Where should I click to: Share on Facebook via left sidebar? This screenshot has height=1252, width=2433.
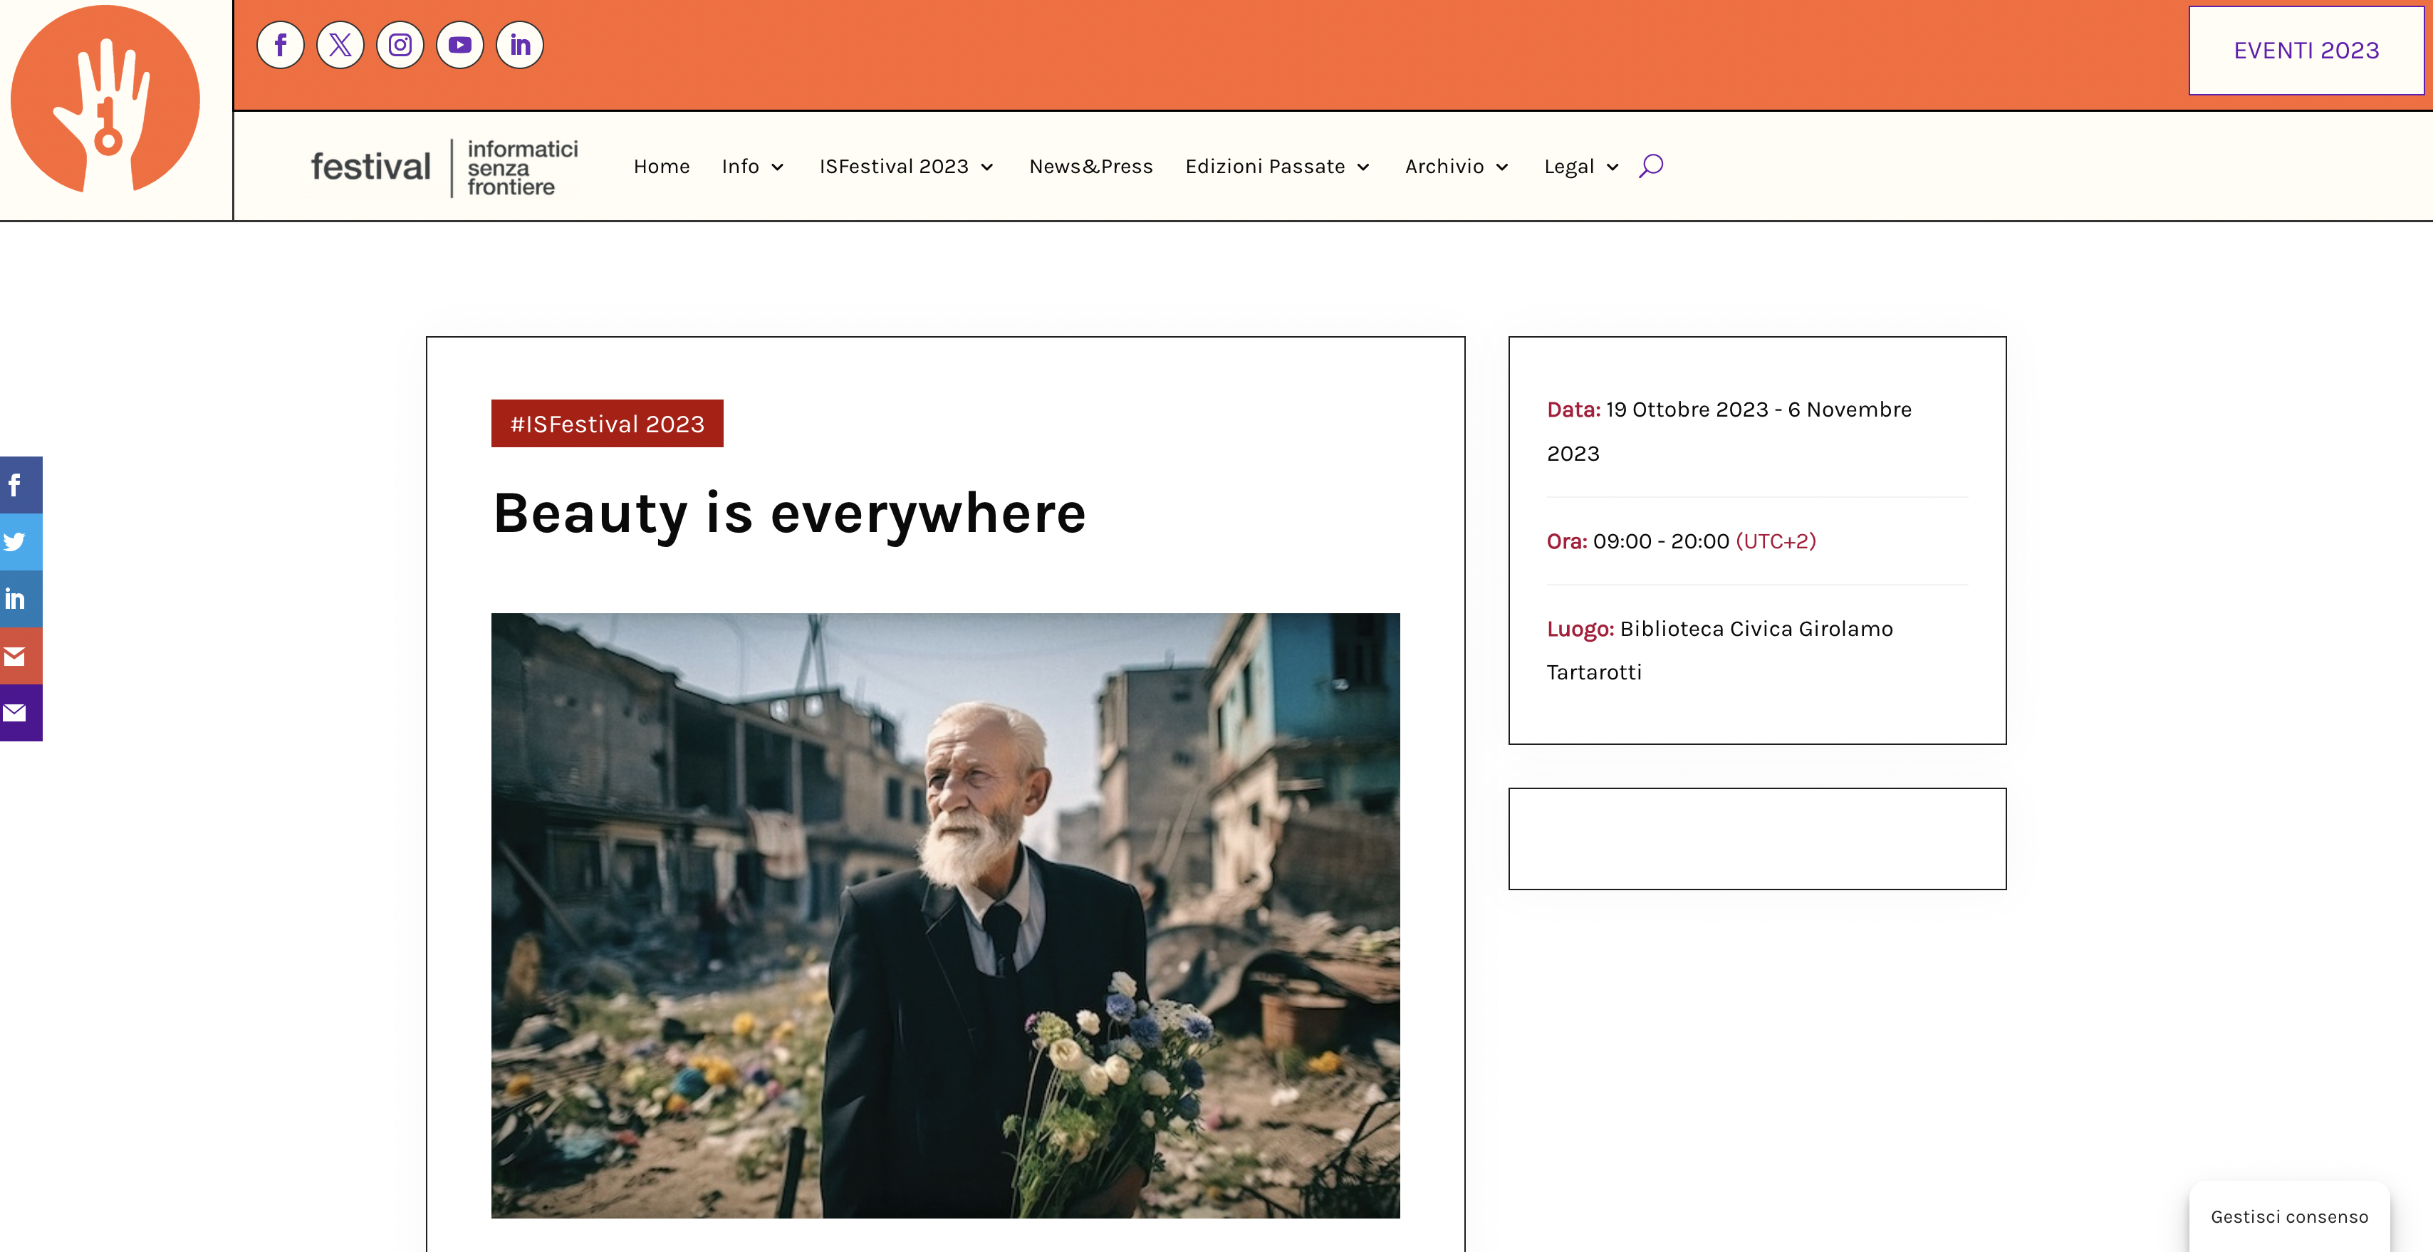click(21, 485)
